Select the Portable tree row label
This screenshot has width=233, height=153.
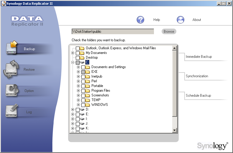[x=97, y=86]
